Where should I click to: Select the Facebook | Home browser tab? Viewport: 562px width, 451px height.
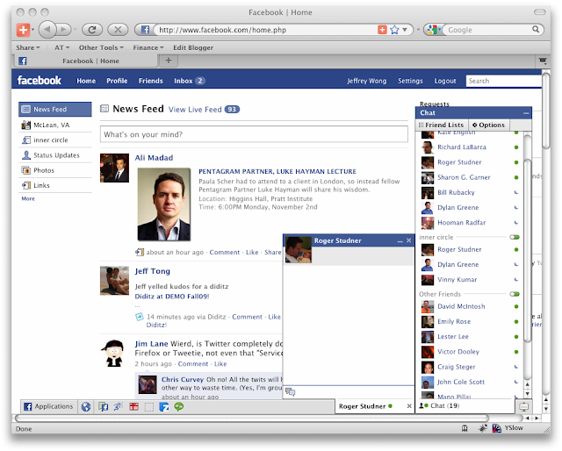coord(86,61)
